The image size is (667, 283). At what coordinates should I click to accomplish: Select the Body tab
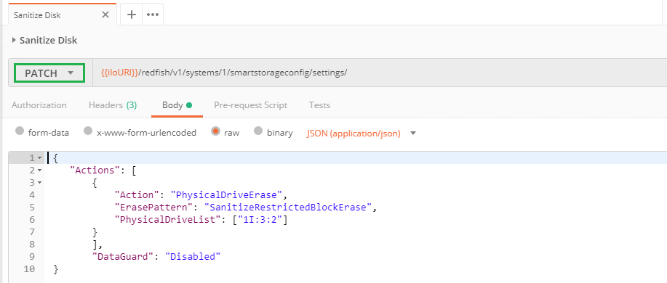(x=177, y=105)
